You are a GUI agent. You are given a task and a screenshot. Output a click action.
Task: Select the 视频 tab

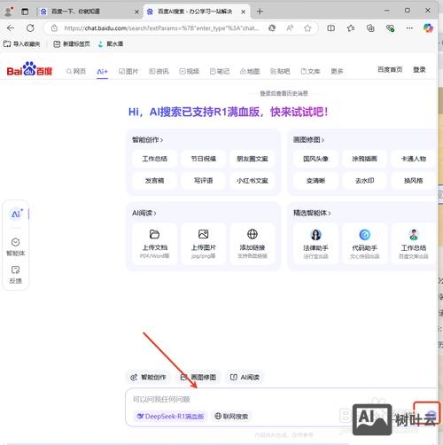pos(189,71)
